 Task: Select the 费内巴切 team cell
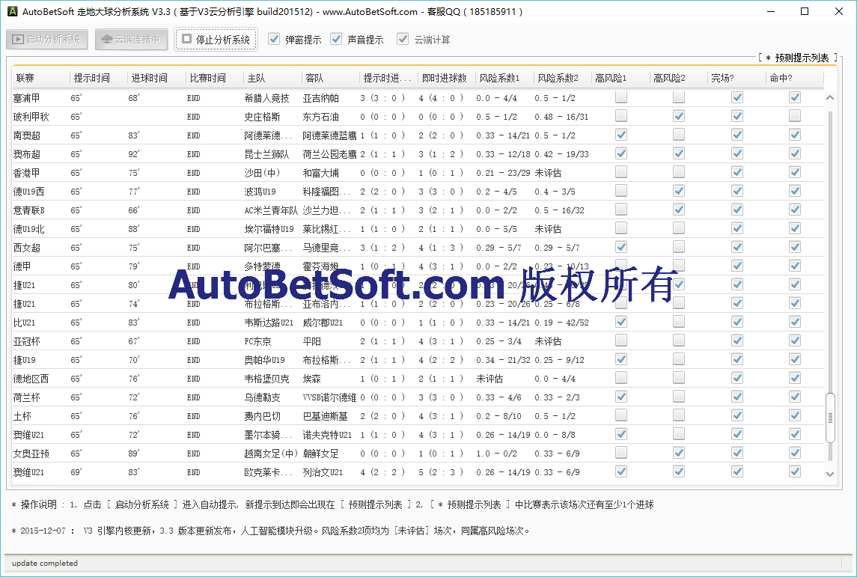[x=263, y=416]
